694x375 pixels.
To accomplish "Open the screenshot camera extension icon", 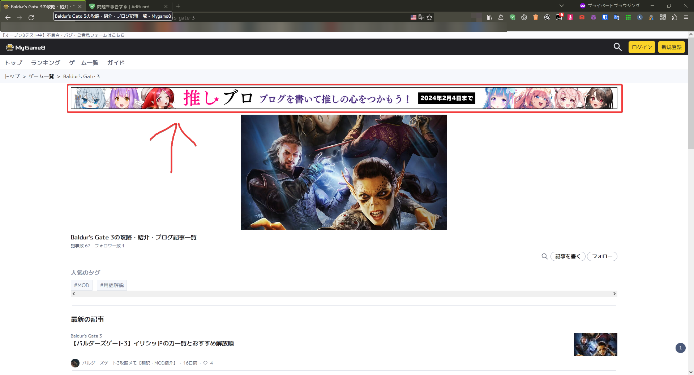I will (x=582, y=17).
